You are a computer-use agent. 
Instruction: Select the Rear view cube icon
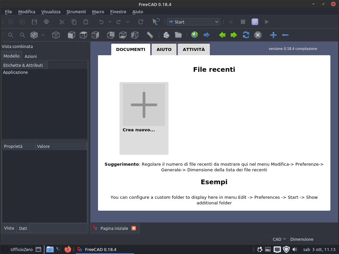(x=111, y=35)
